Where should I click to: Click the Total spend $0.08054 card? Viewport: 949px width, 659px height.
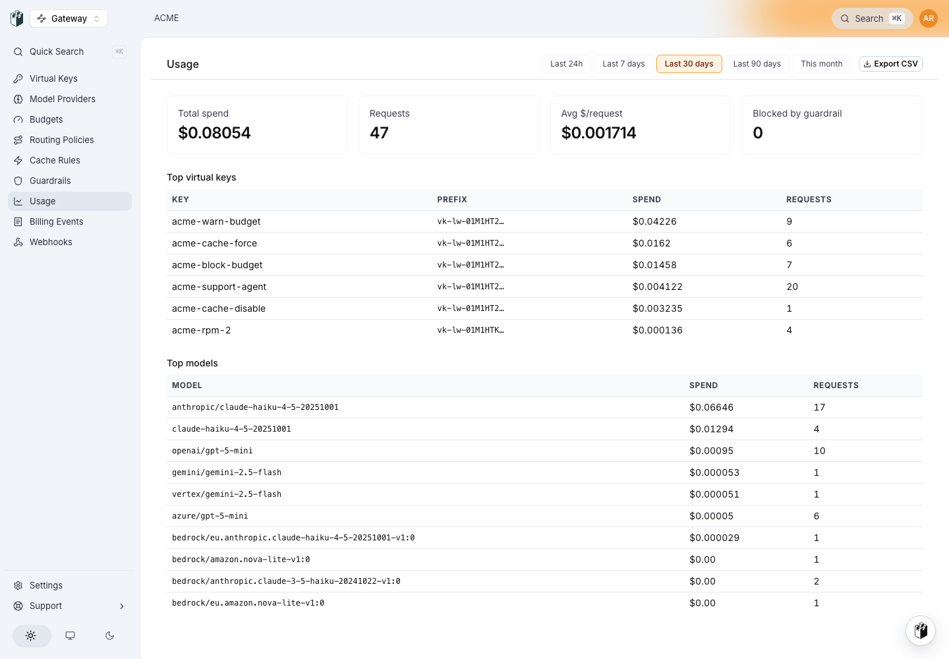[x=257, y=125]
